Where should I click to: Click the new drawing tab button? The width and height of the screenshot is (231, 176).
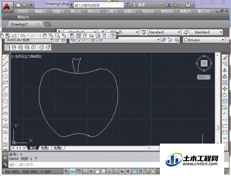point(48,24)
